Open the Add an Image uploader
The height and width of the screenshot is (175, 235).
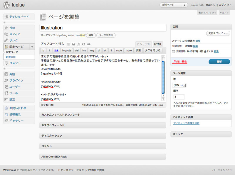pyautogui.click(x=68, y=44)
